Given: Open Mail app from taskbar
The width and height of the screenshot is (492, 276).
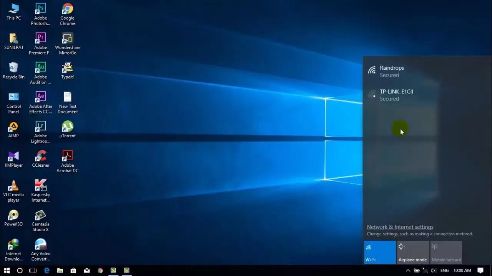Looking at the screenshot, I should [x=87, y=271].
